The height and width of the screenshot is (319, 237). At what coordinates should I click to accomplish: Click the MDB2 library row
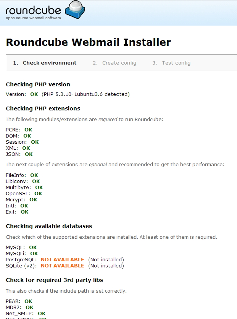19,308
